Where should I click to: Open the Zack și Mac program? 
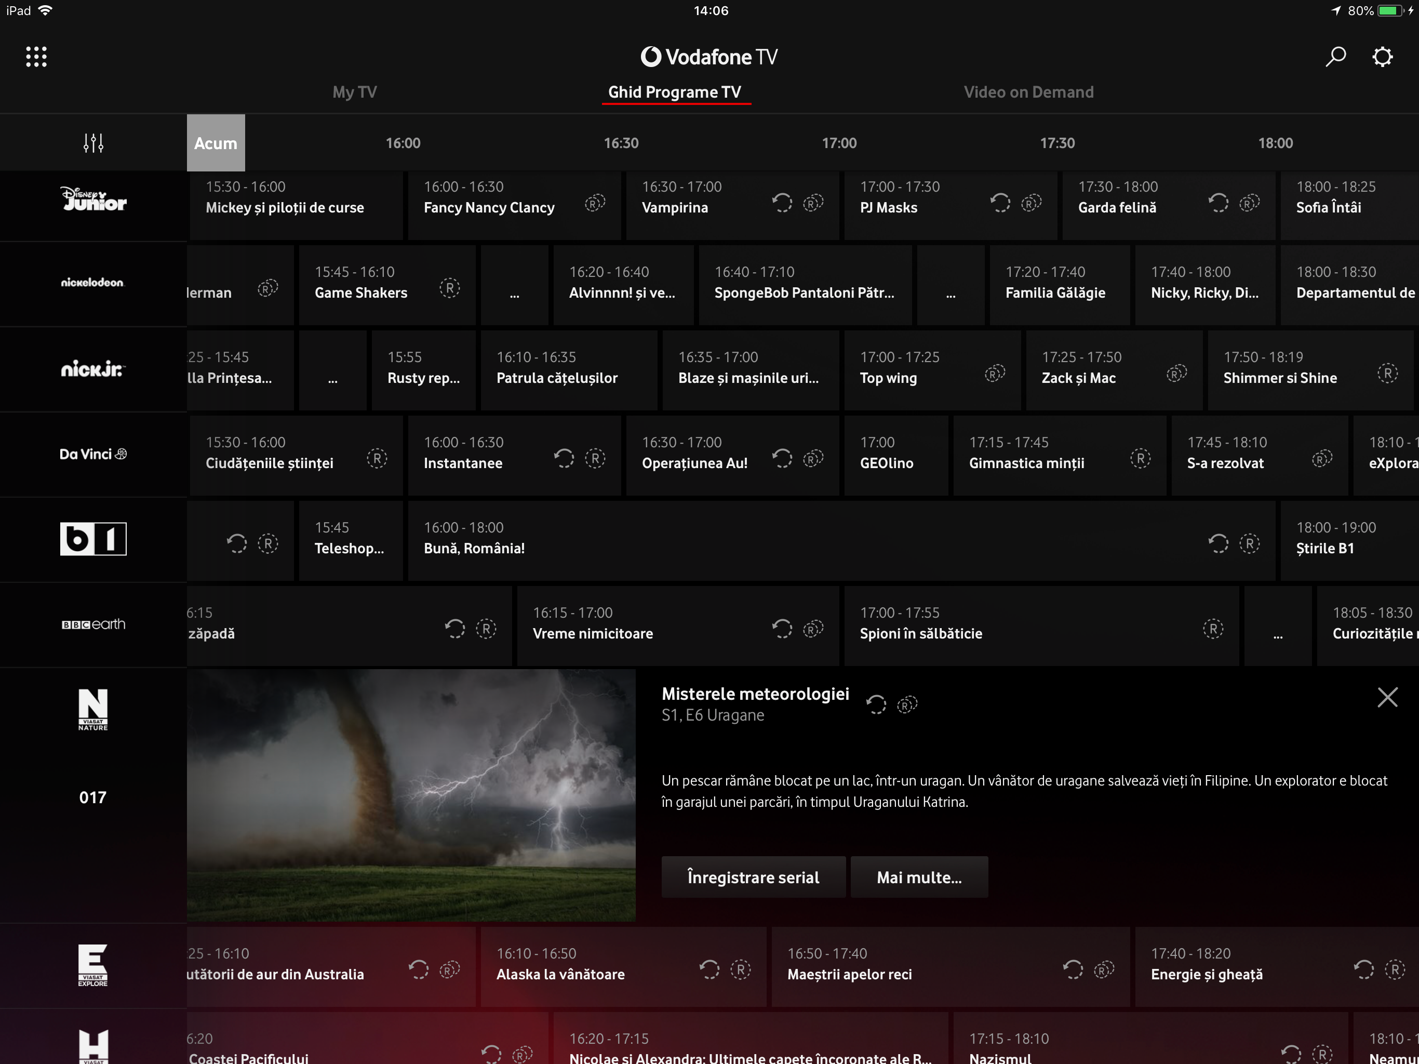click(x=1114, y=370)
